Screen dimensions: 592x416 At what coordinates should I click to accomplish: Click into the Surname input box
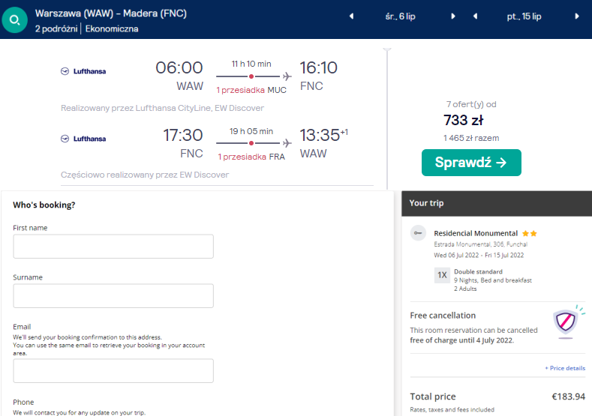coord(113,296)
